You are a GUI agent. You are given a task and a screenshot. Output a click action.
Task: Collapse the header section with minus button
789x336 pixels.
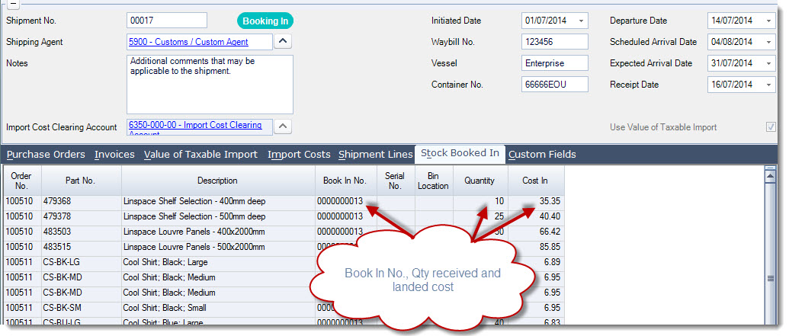pos(12,4)
